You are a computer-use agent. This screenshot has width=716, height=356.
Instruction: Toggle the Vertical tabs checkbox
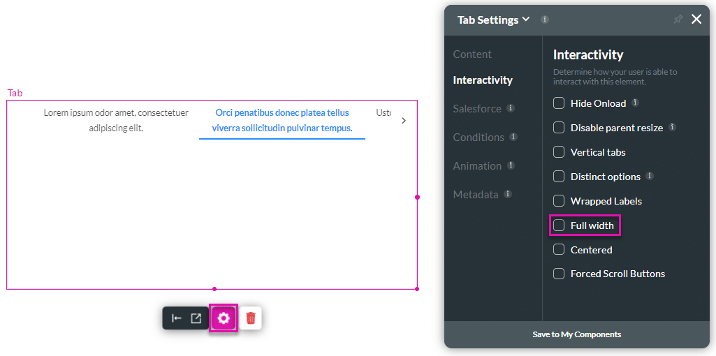click(x=559, y=152)
